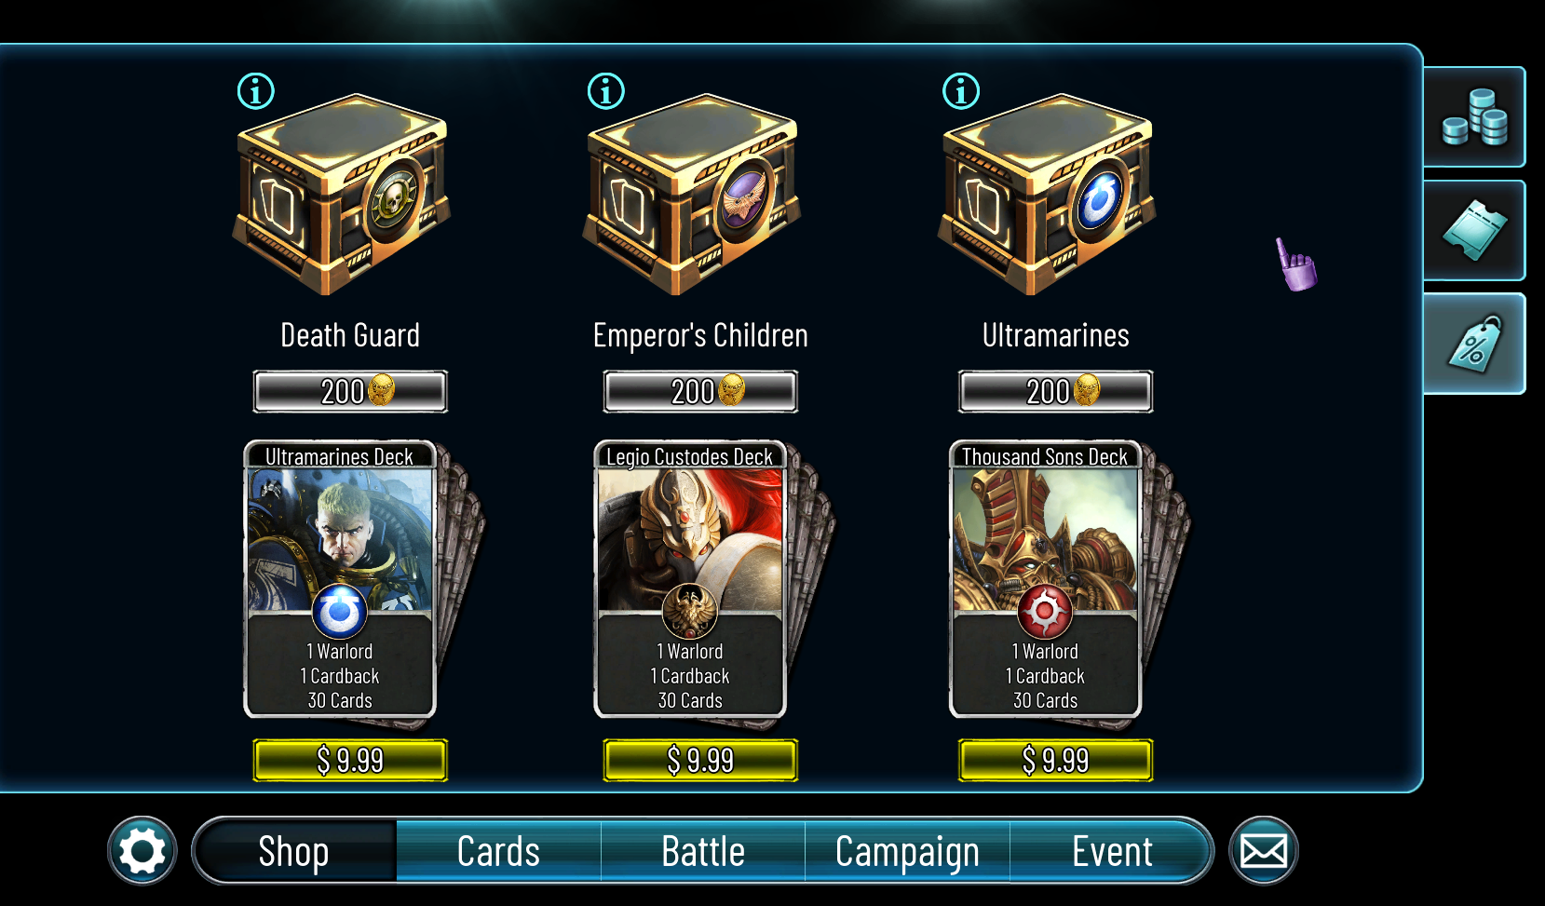The width and height of the screenshot is (1545, 906).
Task: Select the Death Guard crate image
Action: (x=342, y=195)
